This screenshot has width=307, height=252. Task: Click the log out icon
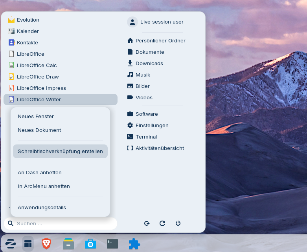147,223
